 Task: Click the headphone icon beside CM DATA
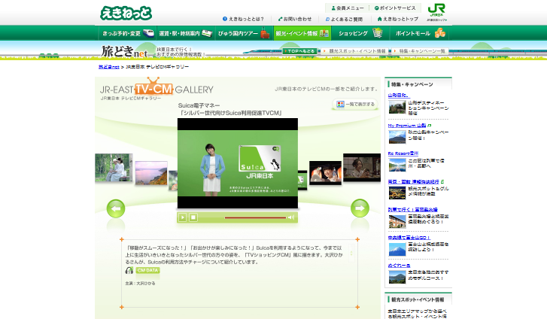[x=129, y=271]
